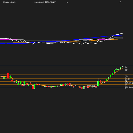133x133 pixels.
Task: Click the price label '24'
Action: click(126, 67)
